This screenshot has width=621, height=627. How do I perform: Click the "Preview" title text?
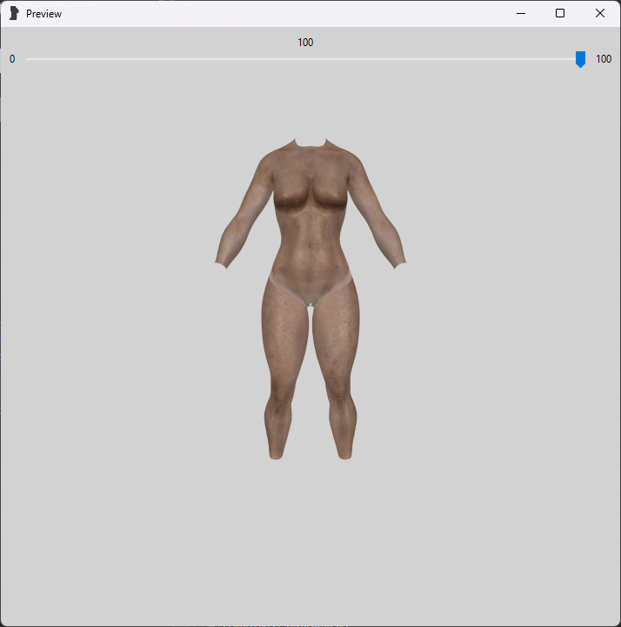click(43, 14)
